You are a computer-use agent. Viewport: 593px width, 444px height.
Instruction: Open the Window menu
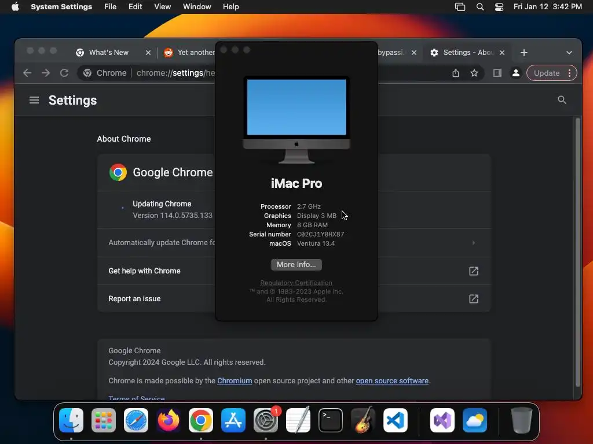tap(197, 7)
